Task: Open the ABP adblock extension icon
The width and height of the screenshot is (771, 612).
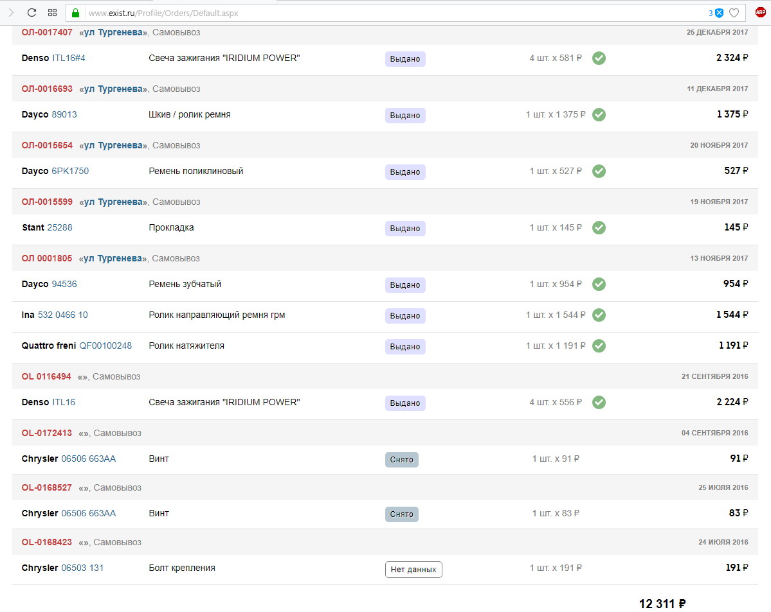Action: pos(760,13)
